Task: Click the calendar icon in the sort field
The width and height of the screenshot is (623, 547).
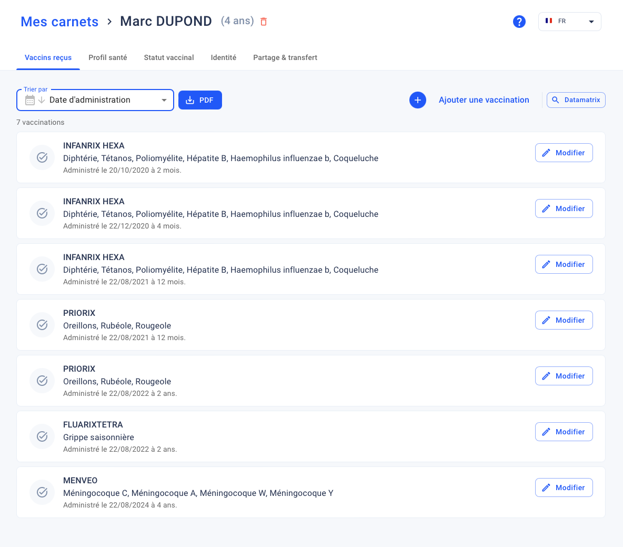Action: click(x=30, y=100)
